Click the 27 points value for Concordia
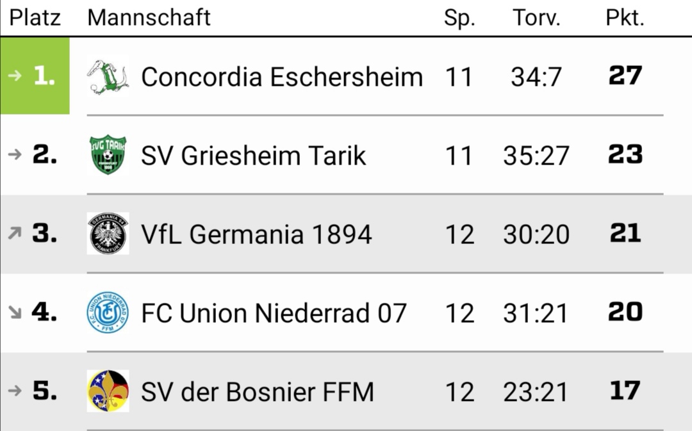 pyautogui.click(x=625, y=76)
